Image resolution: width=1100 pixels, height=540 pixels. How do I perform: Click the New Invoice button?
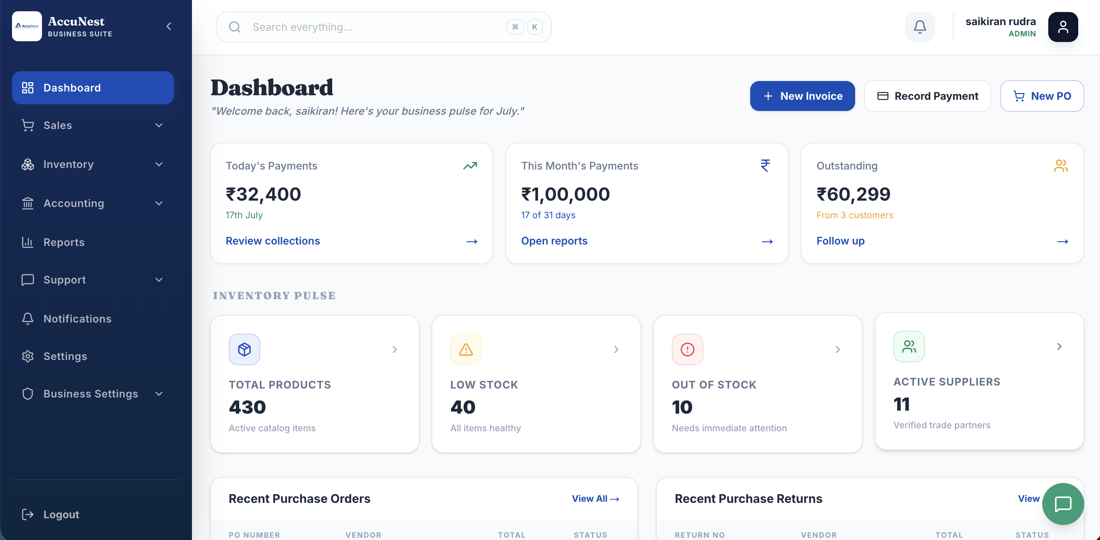[802, 96]
